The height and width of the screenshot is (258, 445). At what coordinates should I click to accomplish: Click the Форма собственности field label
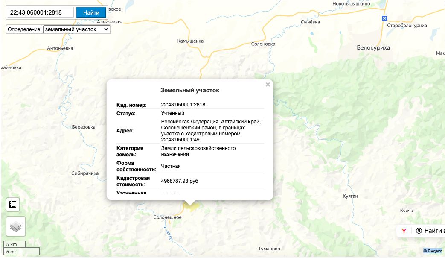click(x=136, y=166)
